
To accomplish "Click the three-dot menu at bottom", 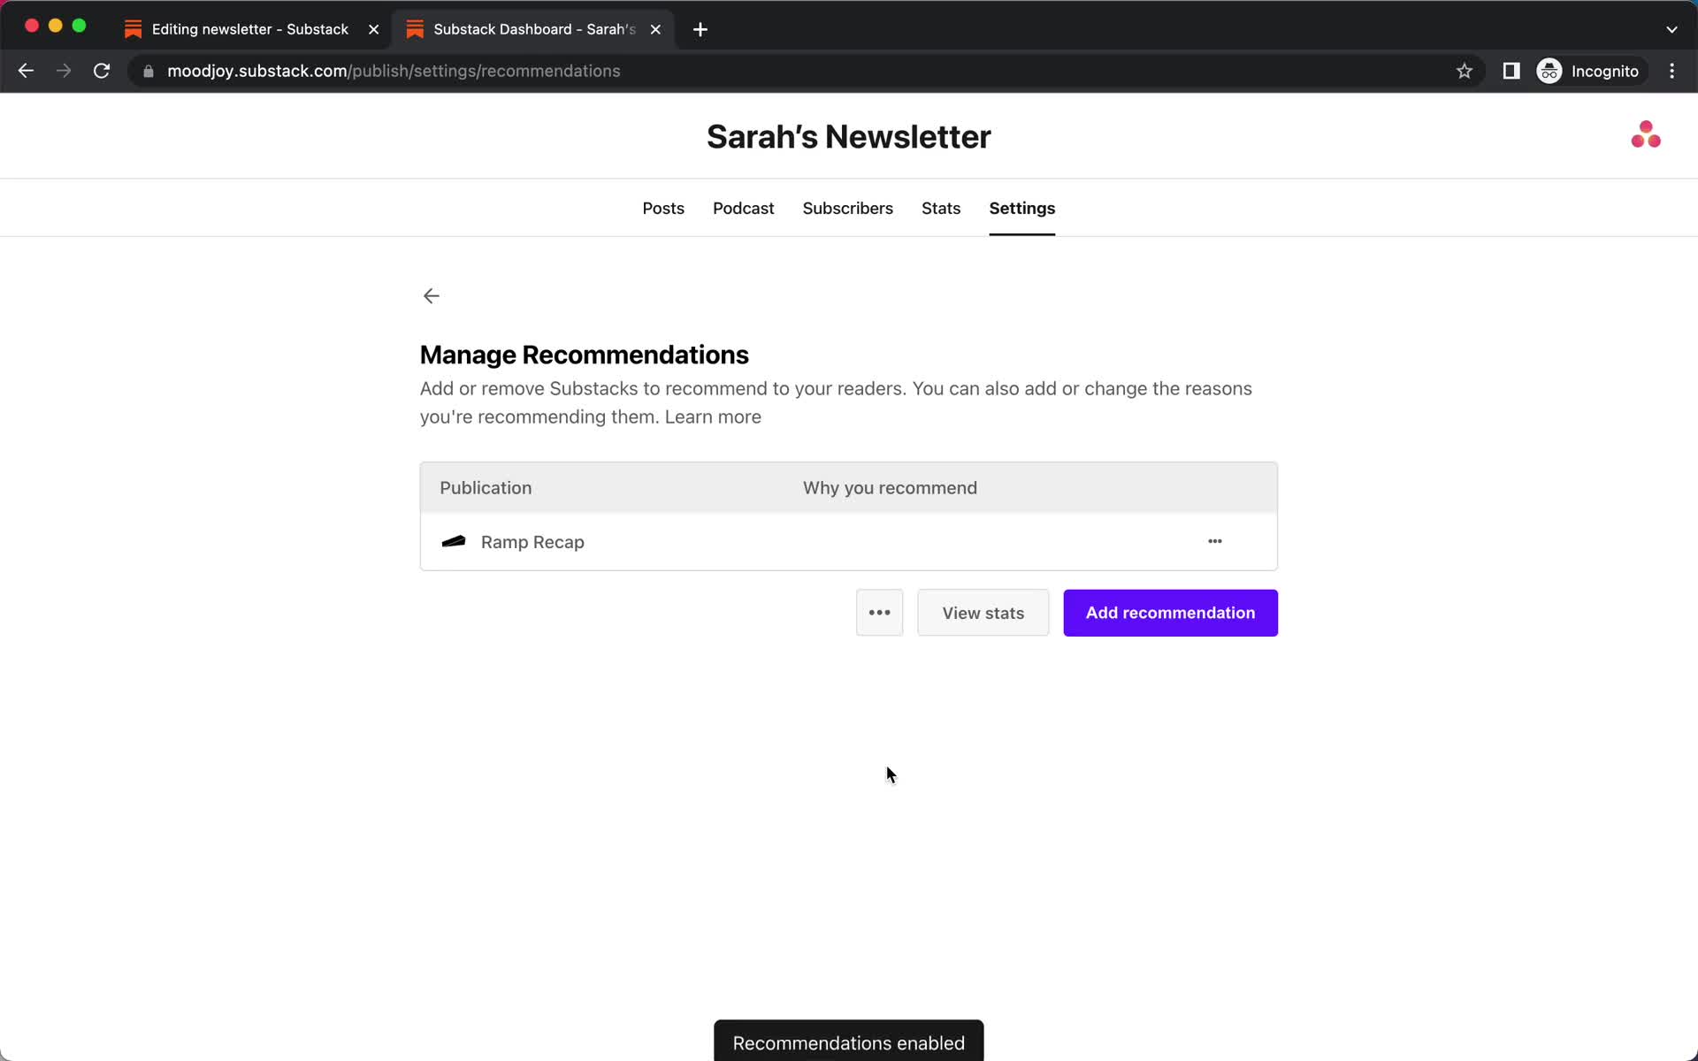I will point(880,613).
